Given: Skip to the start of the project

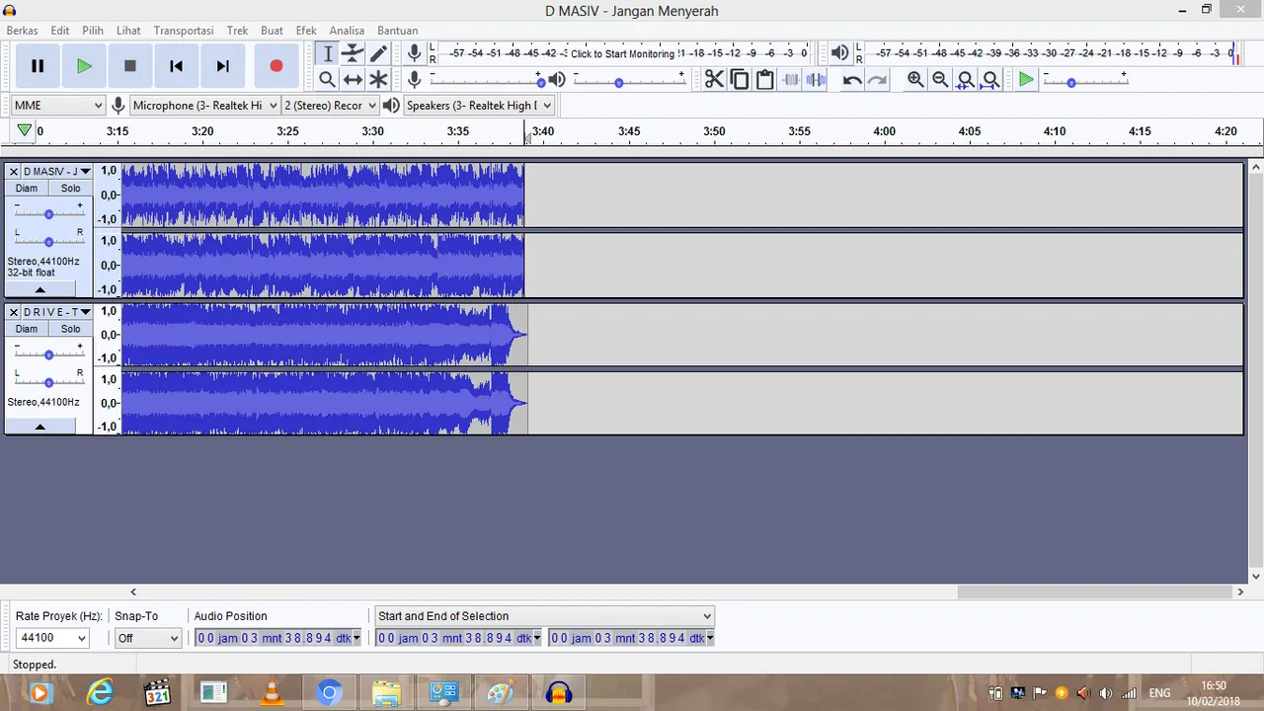Looking at the screenshot, I should coord(176,66).
